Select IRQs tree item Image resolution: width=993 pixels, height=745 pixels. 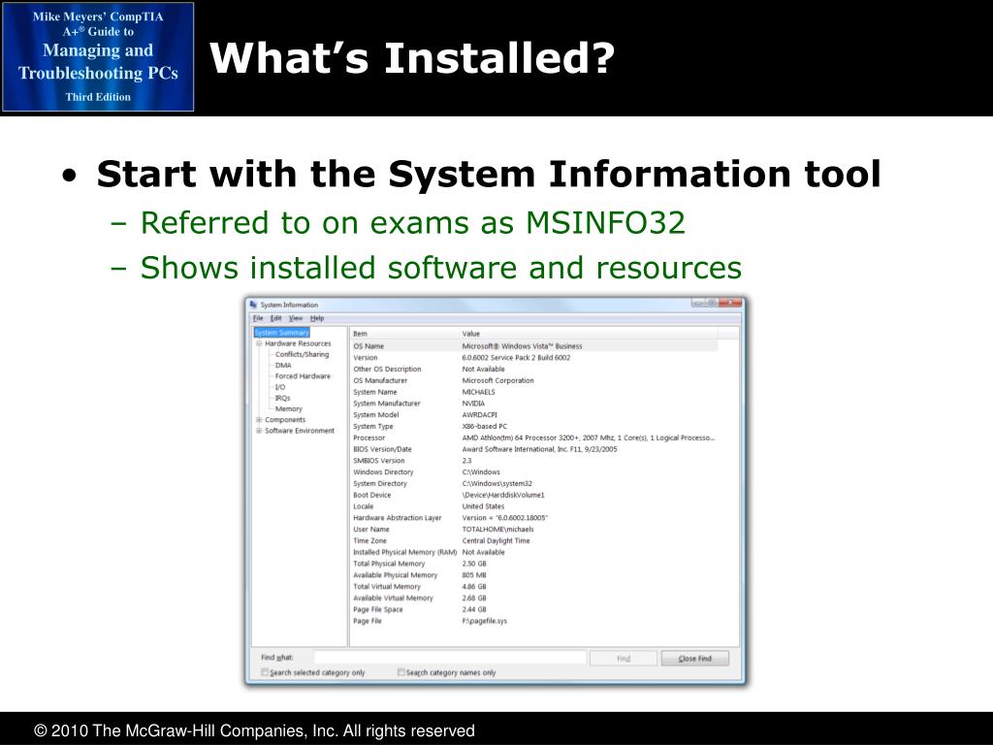[282, 398]
